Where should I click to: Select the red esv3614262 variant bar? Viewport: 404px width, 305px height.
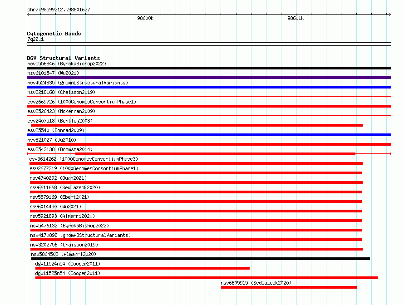[196, 163]
